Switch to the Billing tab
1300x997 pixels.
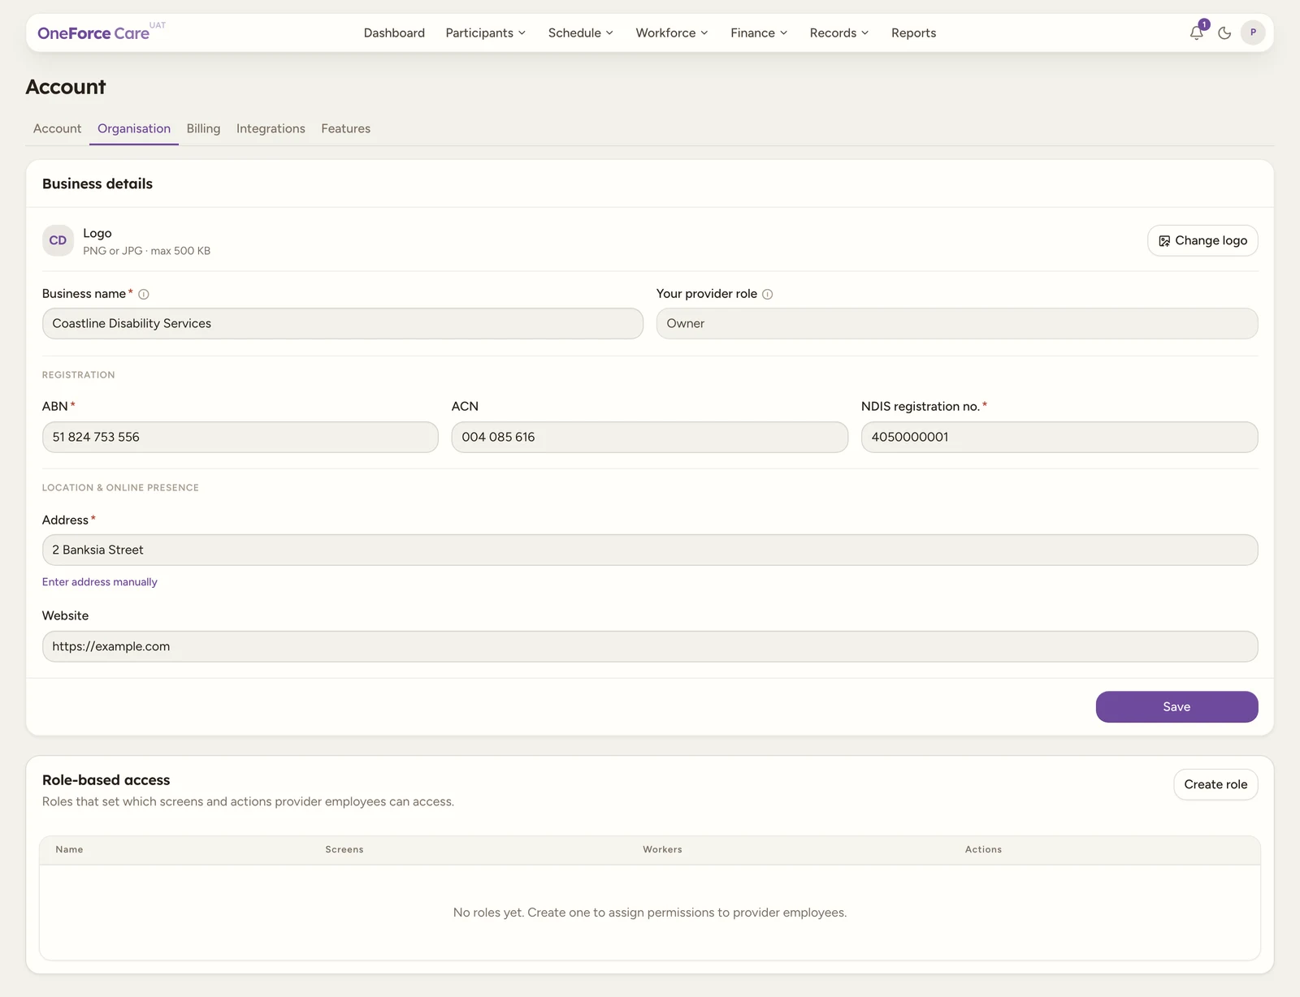(x=203, y=128)
